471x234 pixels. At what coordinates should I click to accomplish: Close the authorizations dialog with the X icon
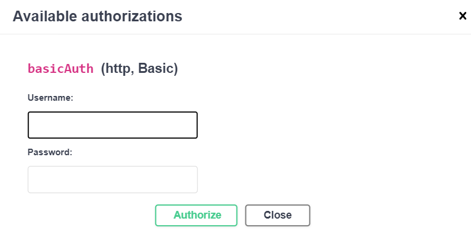point(463,16)
